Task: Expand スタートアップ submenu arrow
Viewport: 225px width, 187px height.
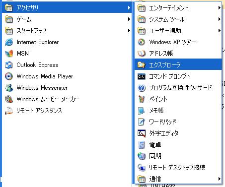Action: coord(129,31)
